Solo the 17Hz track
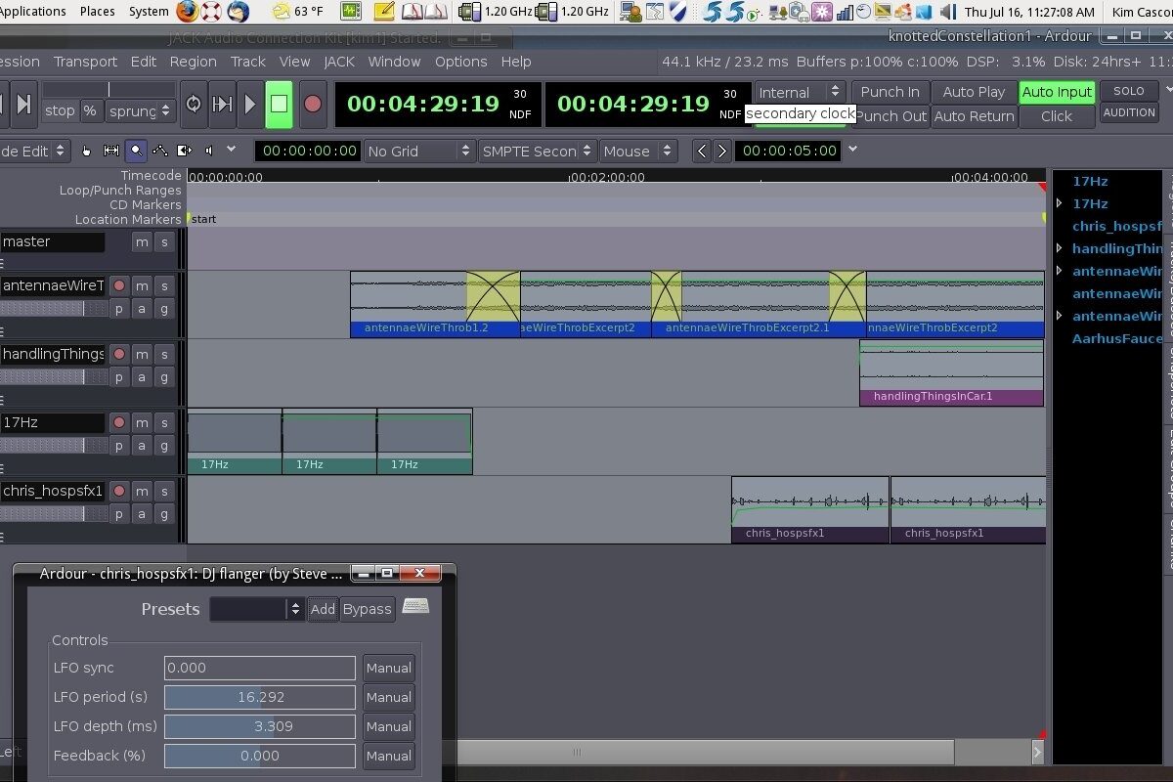This screenshot has width=1173, height=782. point(164,422)
